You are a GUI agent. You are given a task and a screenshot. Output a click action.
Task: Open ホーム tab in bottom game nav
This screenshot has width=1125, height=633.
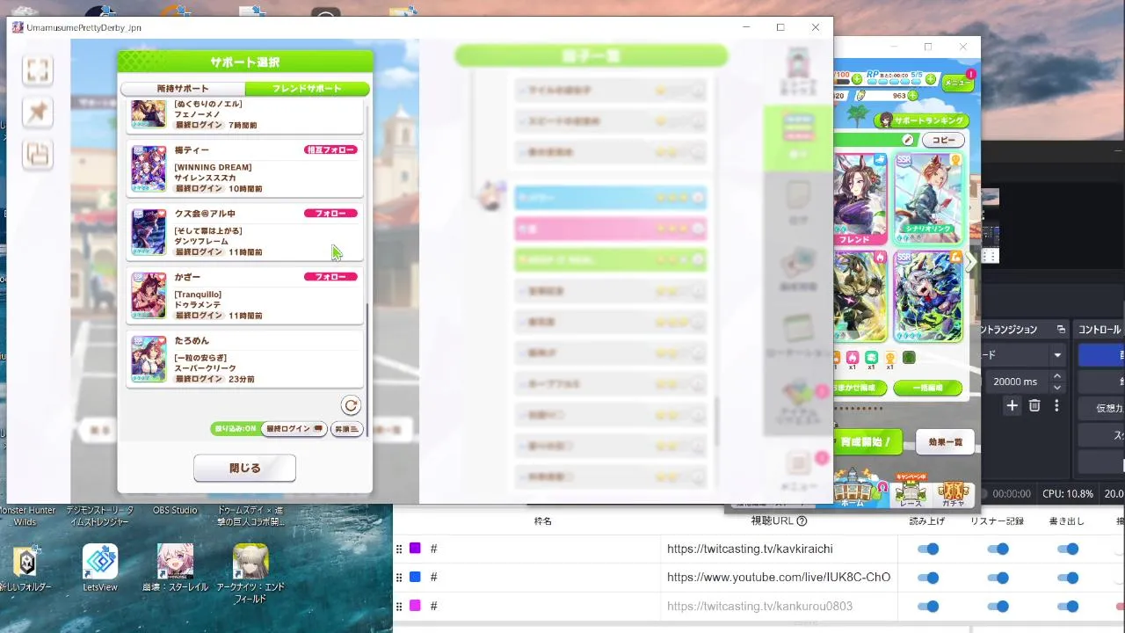click(x=853, y=490)
